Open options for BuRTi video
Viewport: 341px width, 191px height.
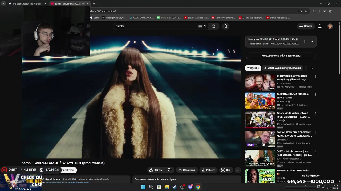tap(315, 152)
